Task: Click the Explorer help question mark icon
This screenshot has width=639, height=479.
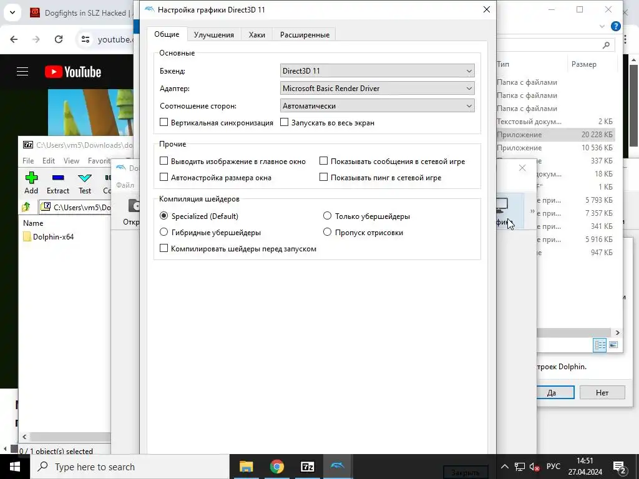Action: coord(616,26)
